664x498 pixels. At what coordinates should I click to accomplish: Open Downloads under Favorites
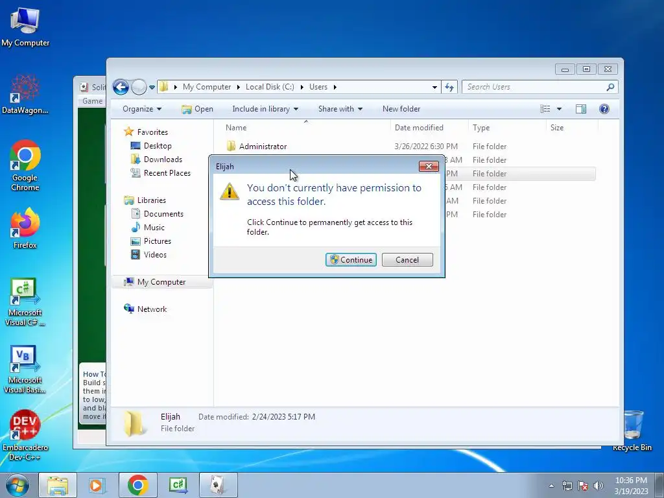[163, 160]
